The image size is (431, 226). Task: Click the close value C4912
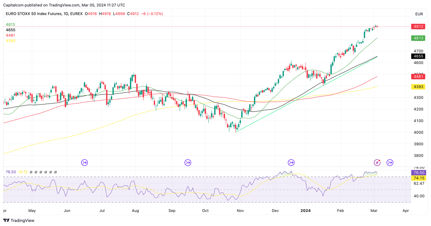(133, 14)
